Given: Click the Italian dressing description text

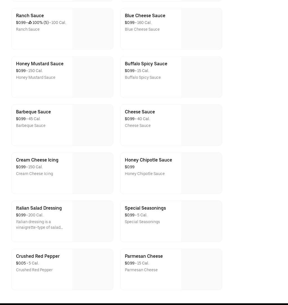Looking at the screenshot, I should [39, 225].
